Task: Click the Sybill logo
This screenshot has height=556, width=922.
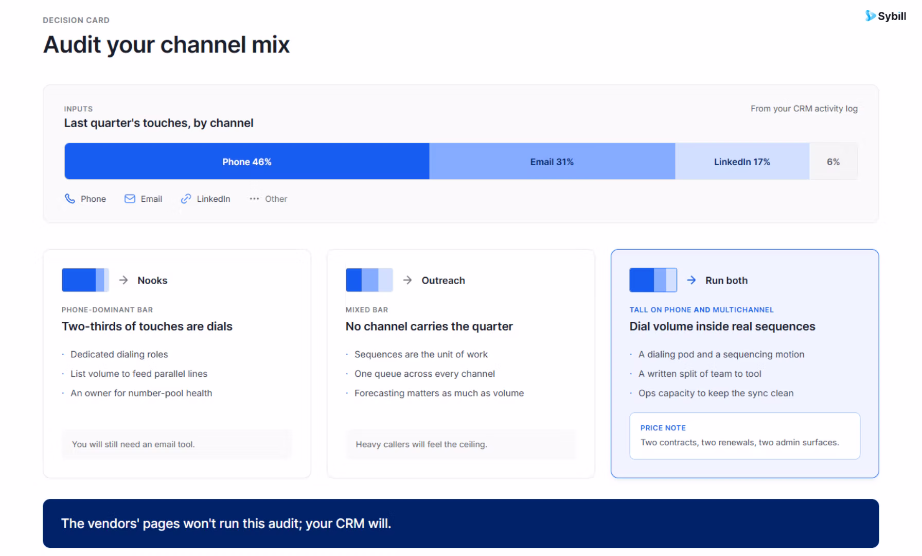Action: click(x=885, y=16)
